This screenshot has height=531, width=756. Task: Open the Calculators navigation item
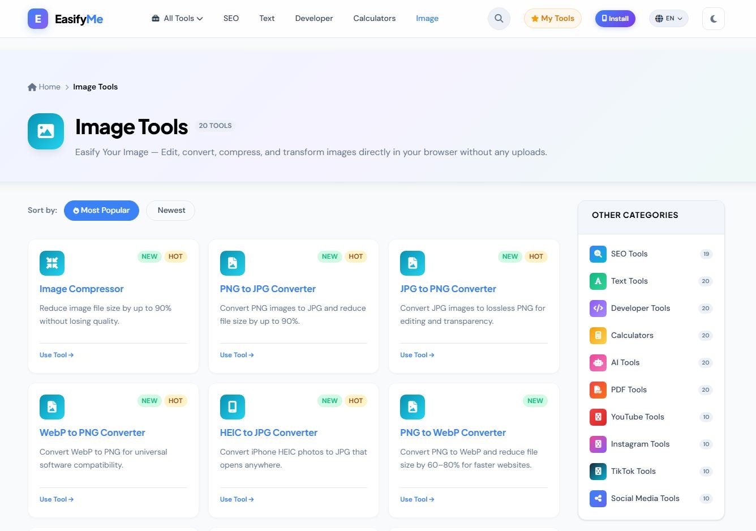point(375,19)
